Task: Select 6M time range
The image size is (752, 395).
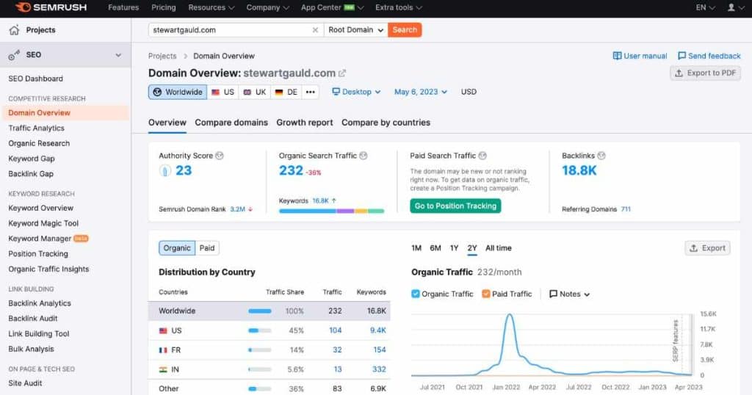Action: [x=435, y=248]
